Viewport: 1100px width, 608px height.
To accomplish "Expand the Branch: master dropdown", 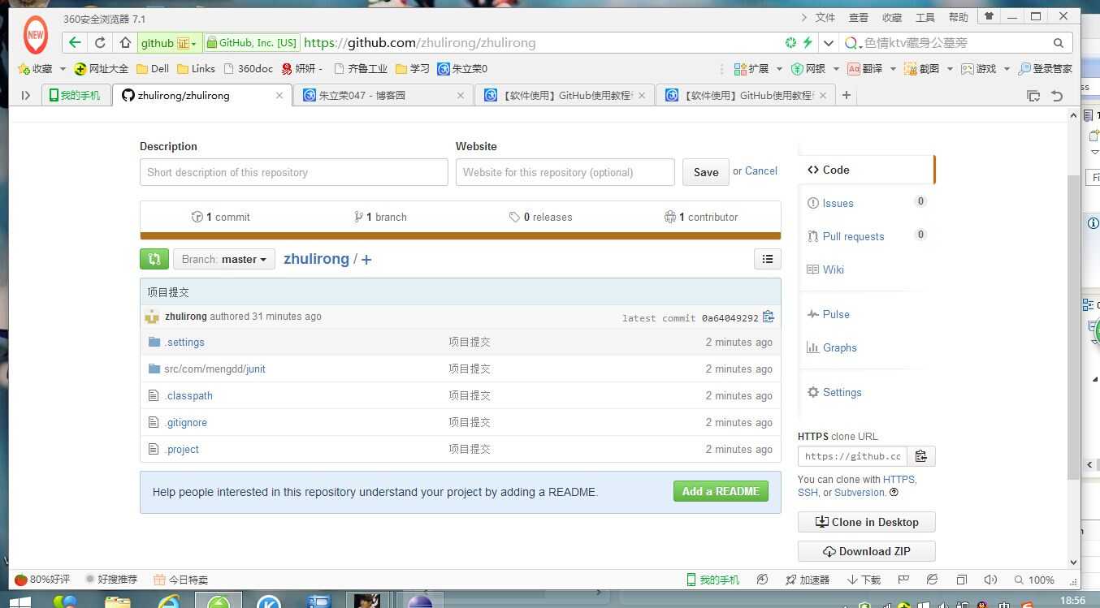I will [x=224, y=259].
